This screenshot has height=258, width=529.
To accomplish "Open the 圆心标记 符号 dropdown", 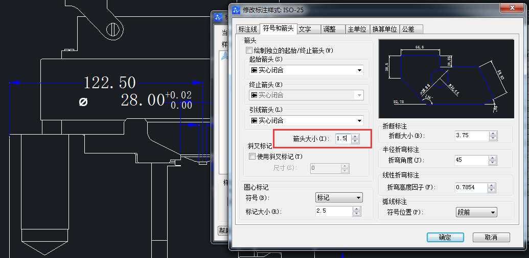I will (339, 197).
